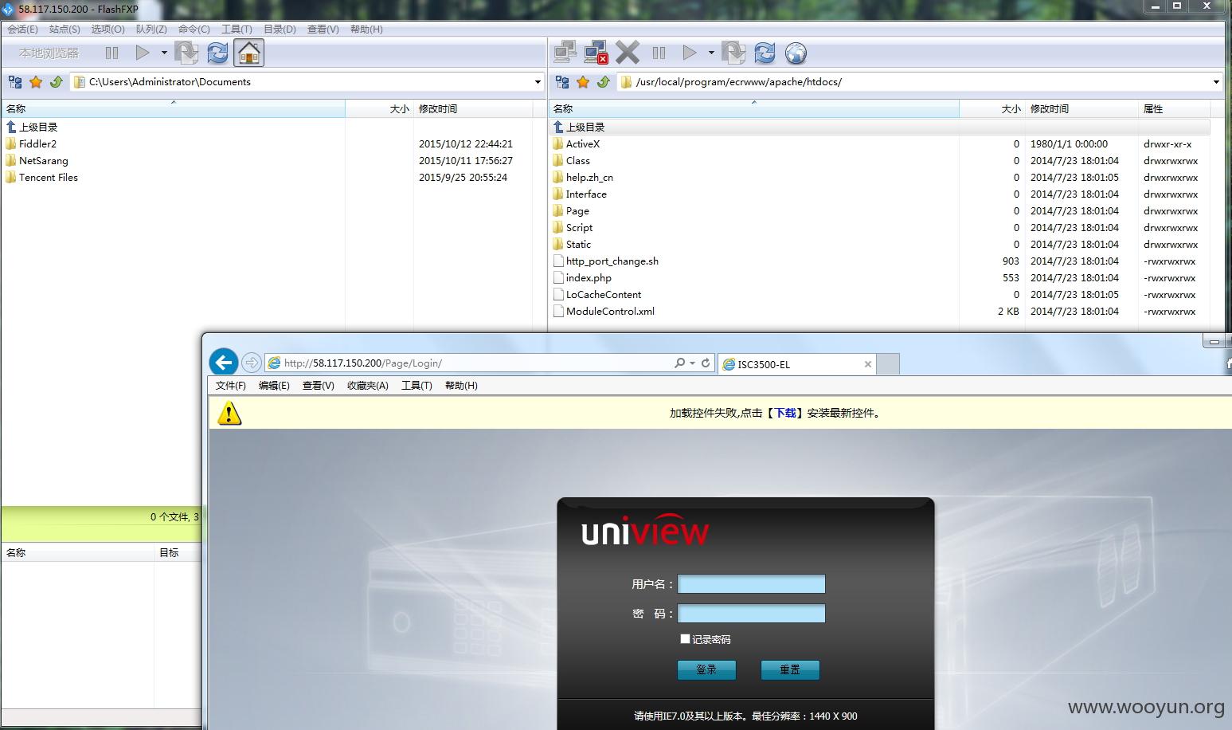Viewport: 1232px width, 730px height.
Task: Click the browser address bar URL
Action: (x=362, y=363)
